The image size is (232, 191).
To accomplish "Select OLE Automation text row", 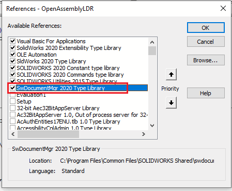I will tap(37, 55).
